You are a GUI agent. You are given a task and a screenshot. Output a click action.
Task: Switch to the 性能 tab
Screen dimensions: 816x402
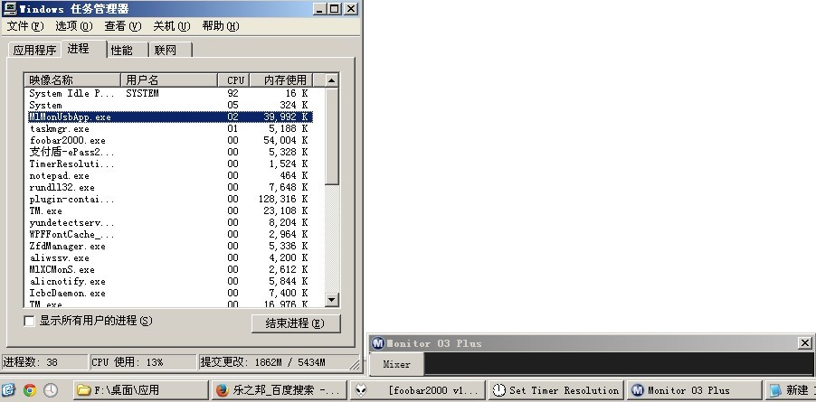(122, 51)
